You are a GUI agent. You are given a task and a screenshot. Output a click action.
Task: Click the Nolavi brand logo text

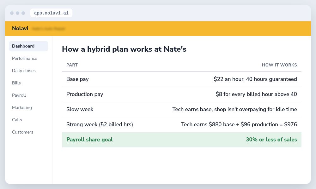tap(20, 28)
